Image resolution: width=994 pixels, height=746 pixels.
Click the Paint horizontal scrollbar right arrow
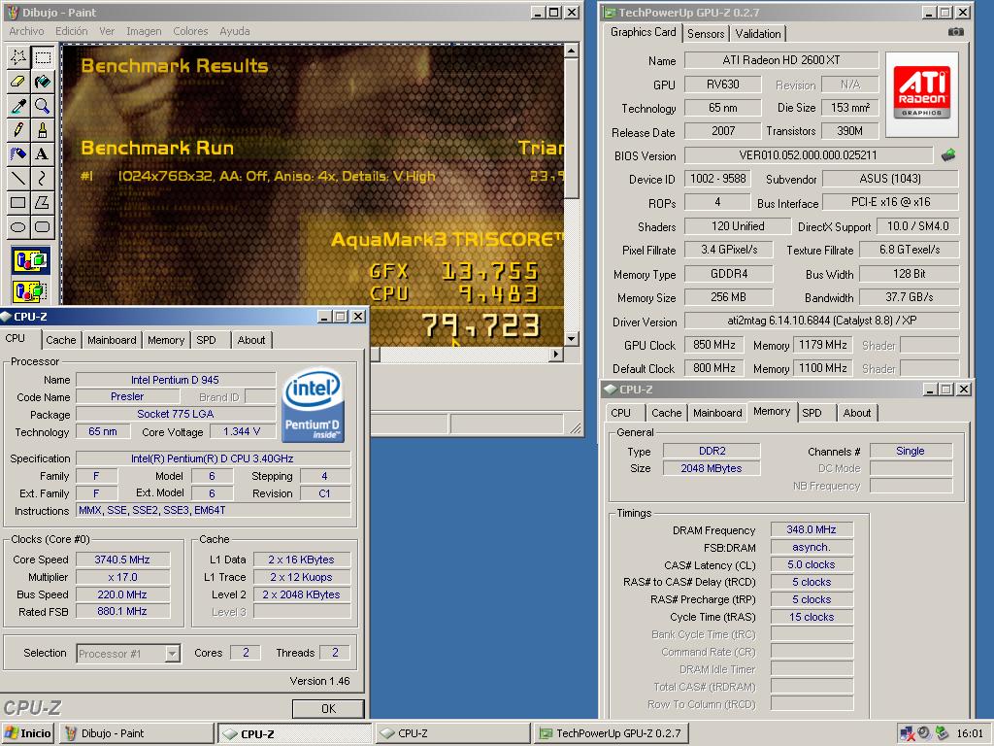pyautogui.click(x=556, y=354)
